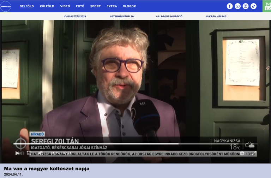Open the #Ukrán válság topic link
This screenshot has width=271, height=178.
pyautogui.click(x=216, y=17)
